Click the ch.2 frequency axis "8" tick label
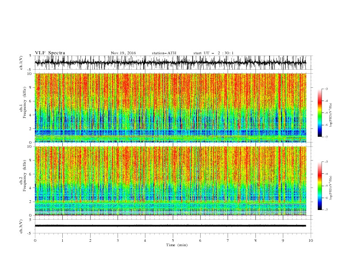350x270 pixels. click(30, 161)
